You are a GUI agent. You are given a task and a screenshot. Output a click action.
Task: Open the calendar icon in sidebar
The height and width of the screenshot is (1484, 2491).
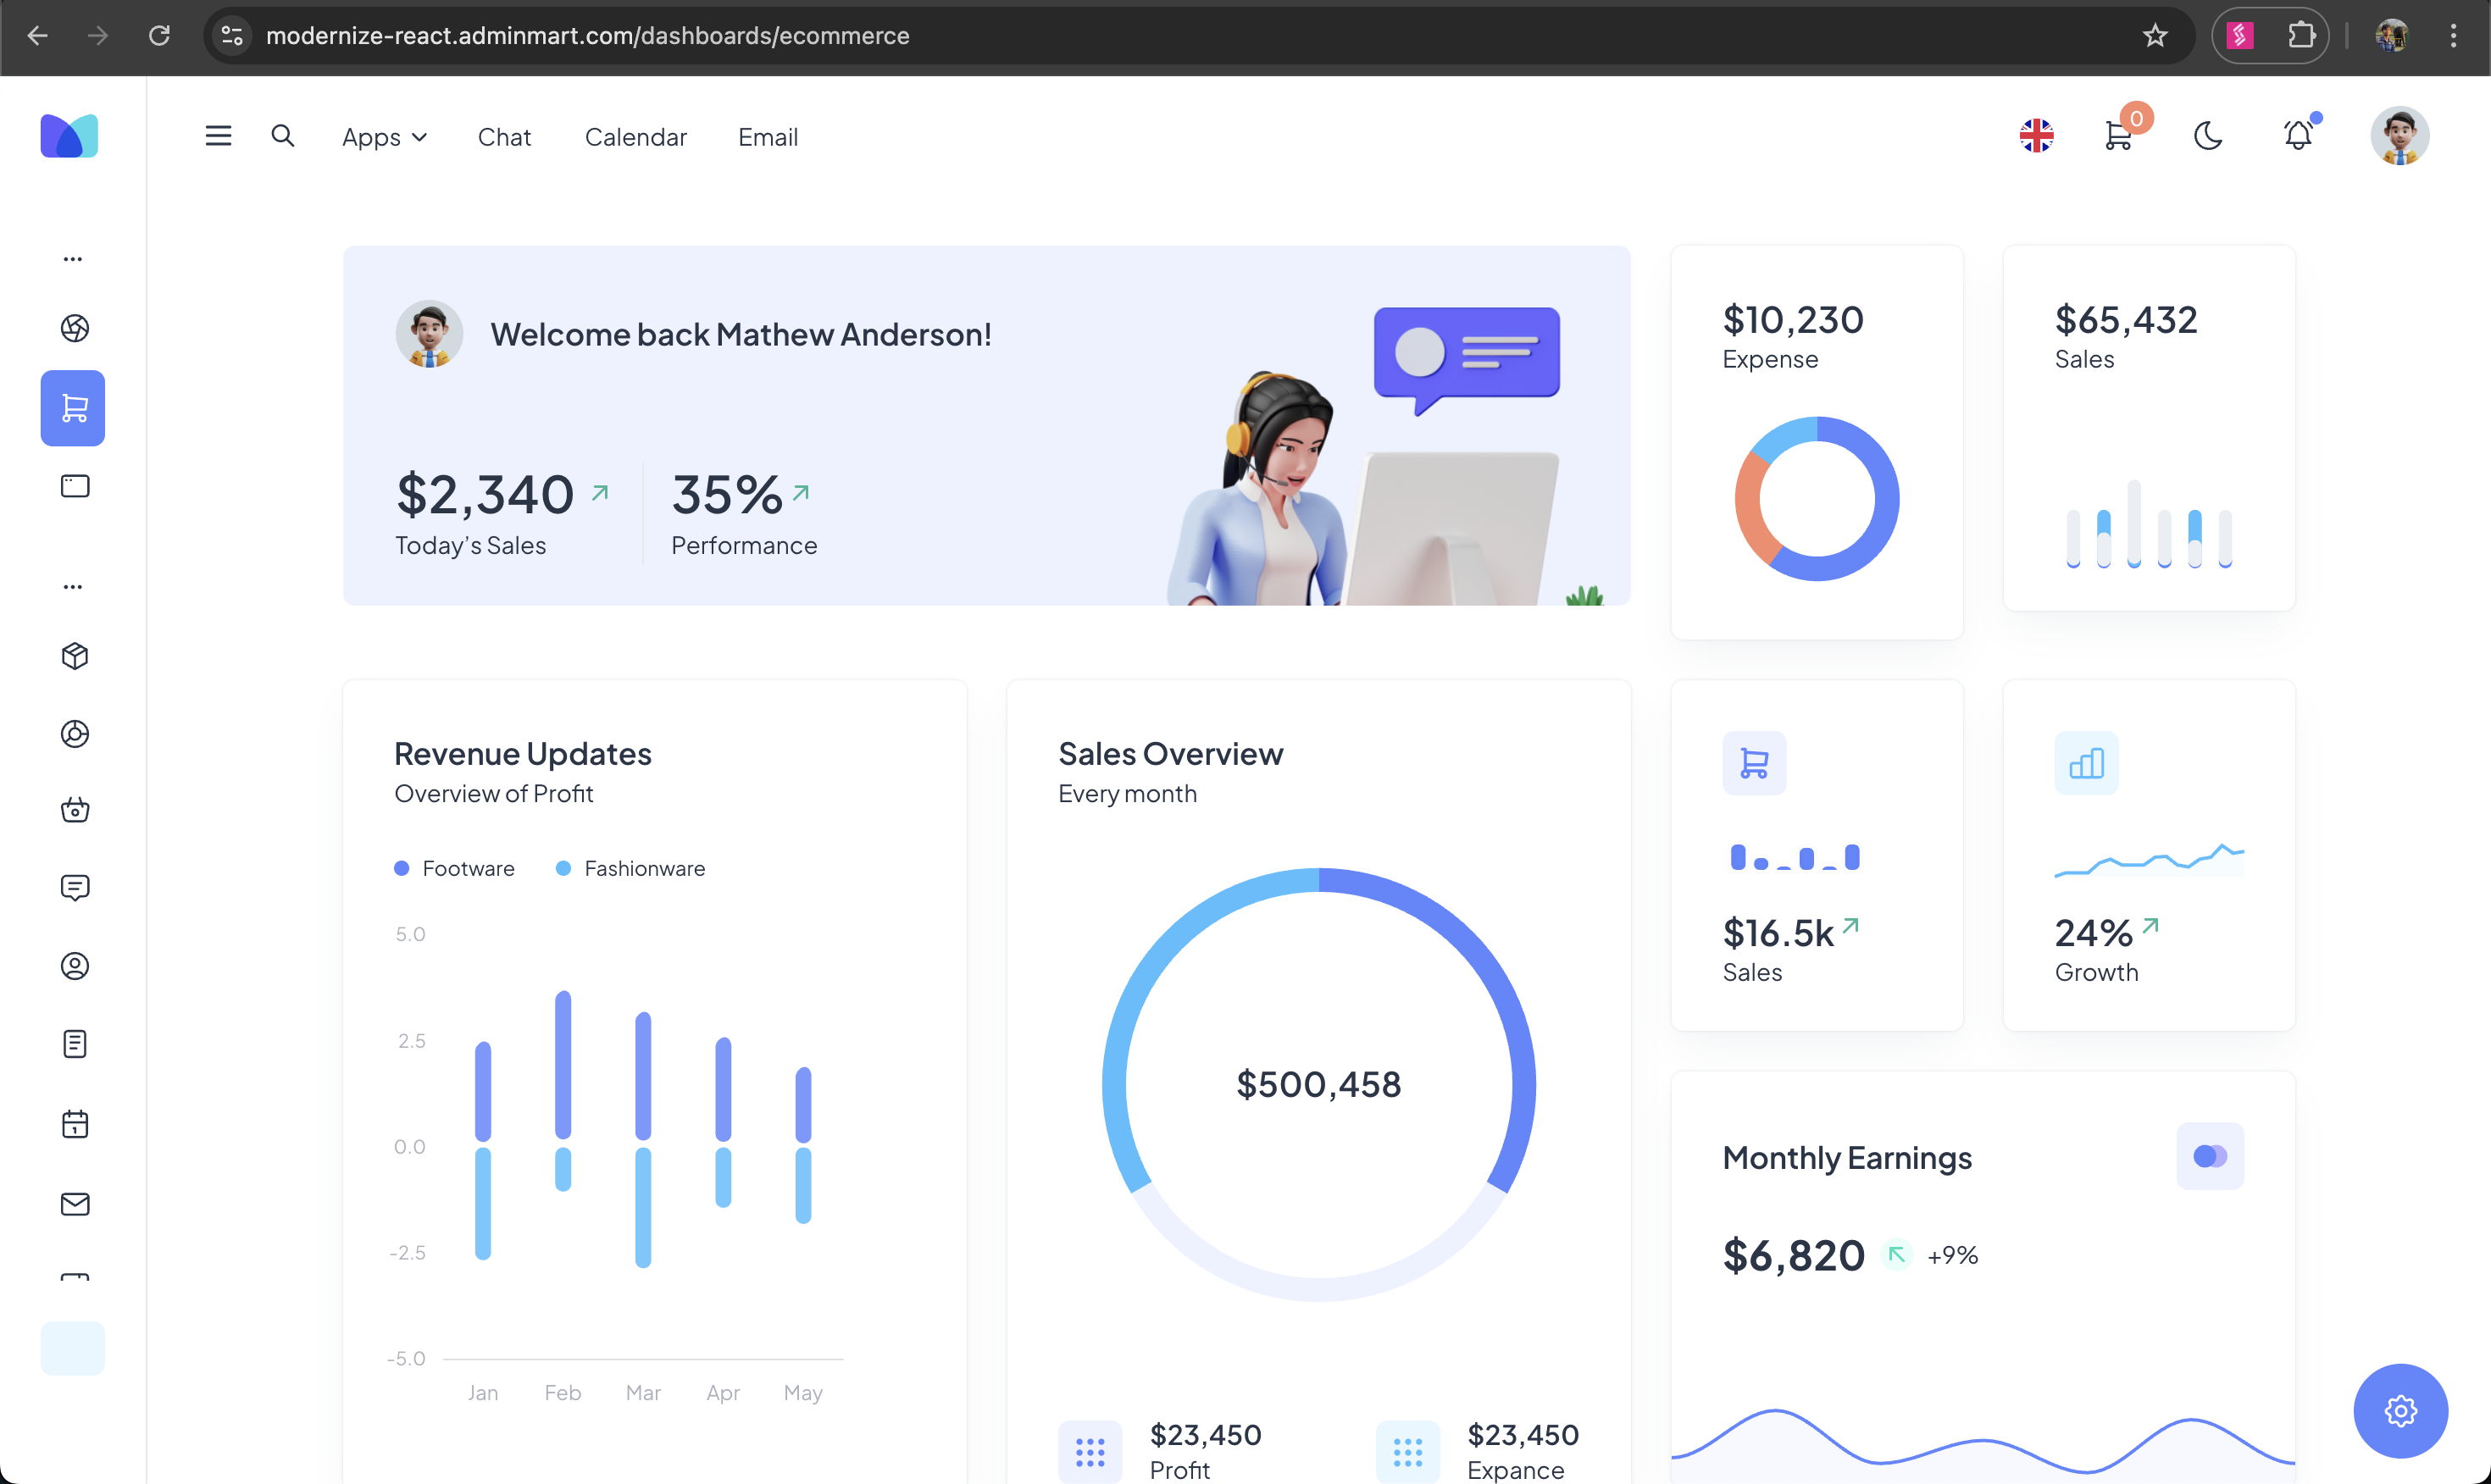(x=75, y=1124)
